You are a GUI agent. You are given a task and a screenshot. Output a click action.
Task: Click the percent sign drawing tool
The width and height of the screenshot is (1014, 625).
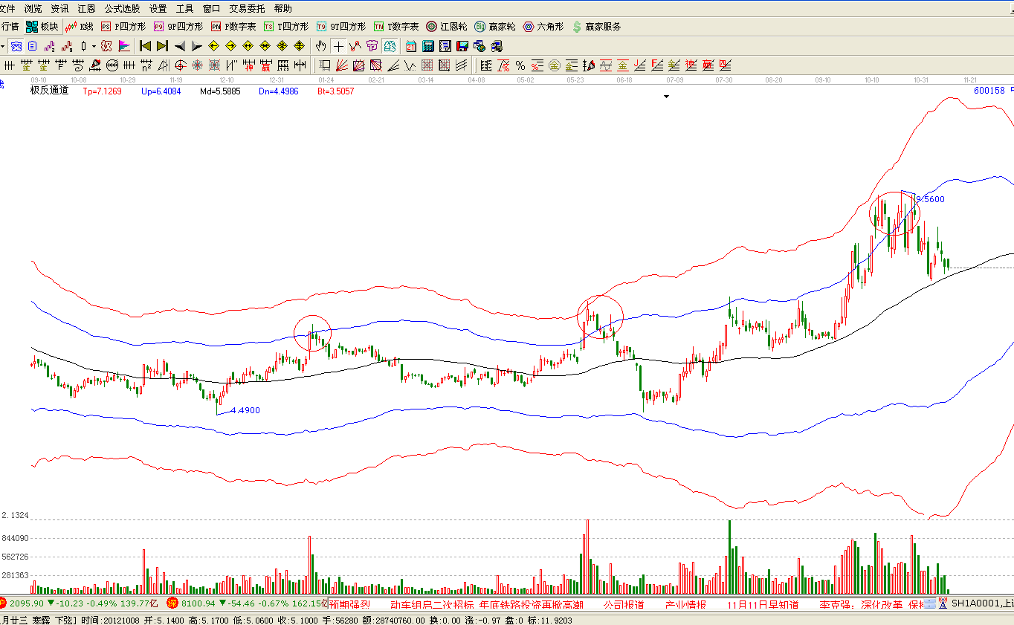(x=520, y=65)
